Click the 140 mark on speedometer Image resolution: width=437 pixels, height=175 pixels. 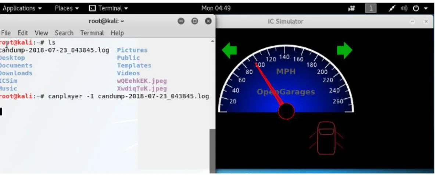point(284,57)
